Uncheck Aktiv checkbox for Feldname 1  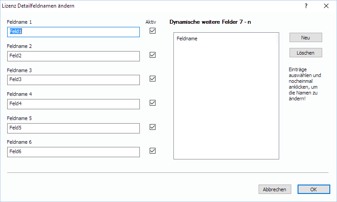(x=153, y=31)
